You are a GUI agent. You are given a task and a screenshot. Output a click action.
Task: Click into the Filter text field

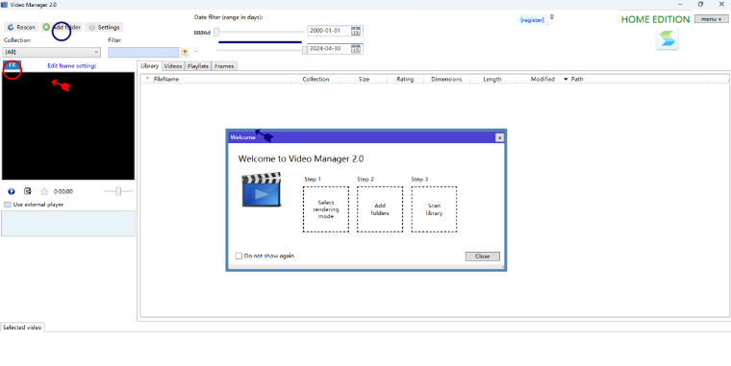[143, 52]
